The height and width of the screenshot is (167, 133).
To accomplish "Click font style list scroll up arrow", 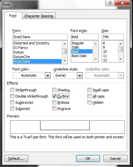I will click(x=96, y=44).
